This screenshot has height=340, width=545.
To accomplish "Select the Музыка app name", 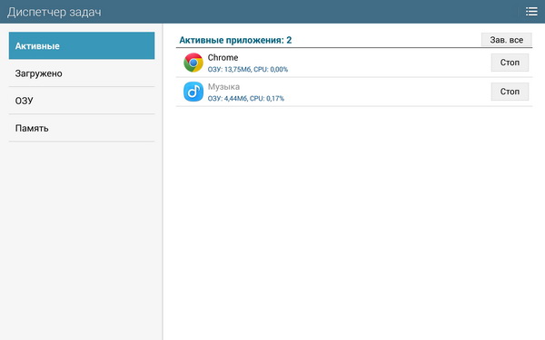I will coord(223,87).
